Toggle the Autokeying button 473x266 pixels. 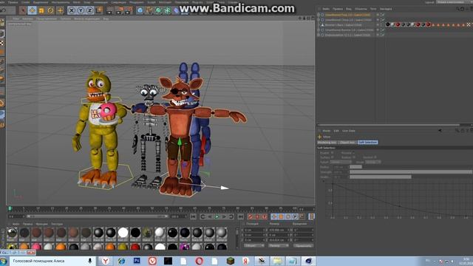(x=257, y=216)
